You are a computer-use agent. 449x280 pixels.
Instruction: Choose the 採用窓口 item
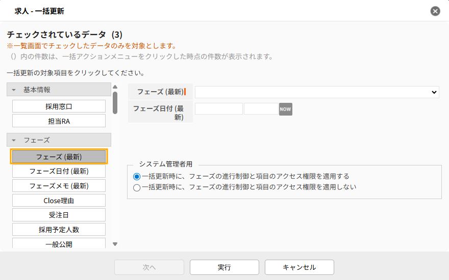click(x=59, y=106)
